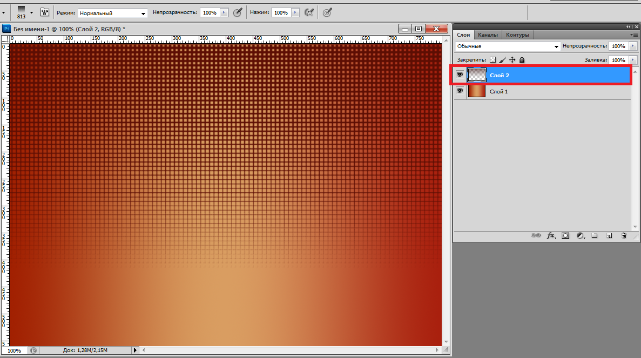Open the layer opacity slider arrow in Layers panel
The image size is (641, 358).
(633, 46)
